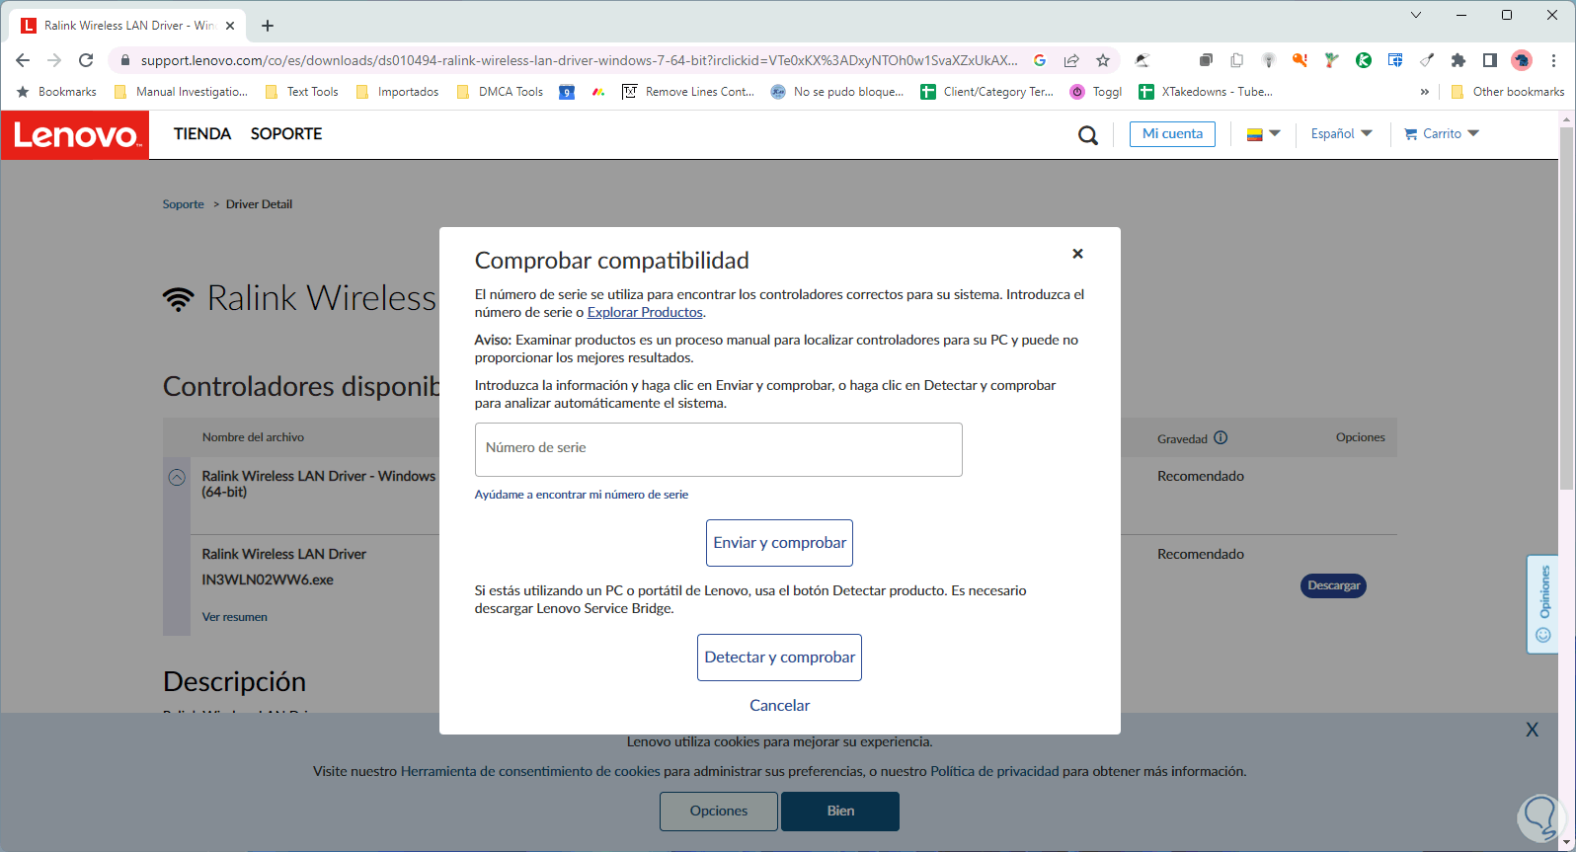The width and height of the screenshot is (1576, 852).
Task: Close the Ralink Wireless LAN Driver tab
Action: (x=231, y=26)
